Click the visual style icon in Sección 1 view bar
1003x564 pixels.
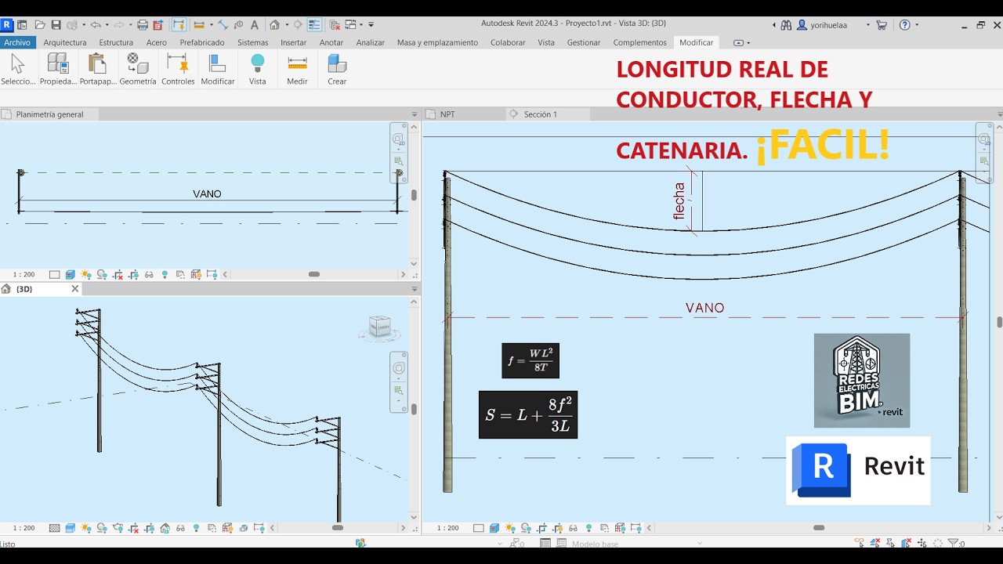point(494,528)
